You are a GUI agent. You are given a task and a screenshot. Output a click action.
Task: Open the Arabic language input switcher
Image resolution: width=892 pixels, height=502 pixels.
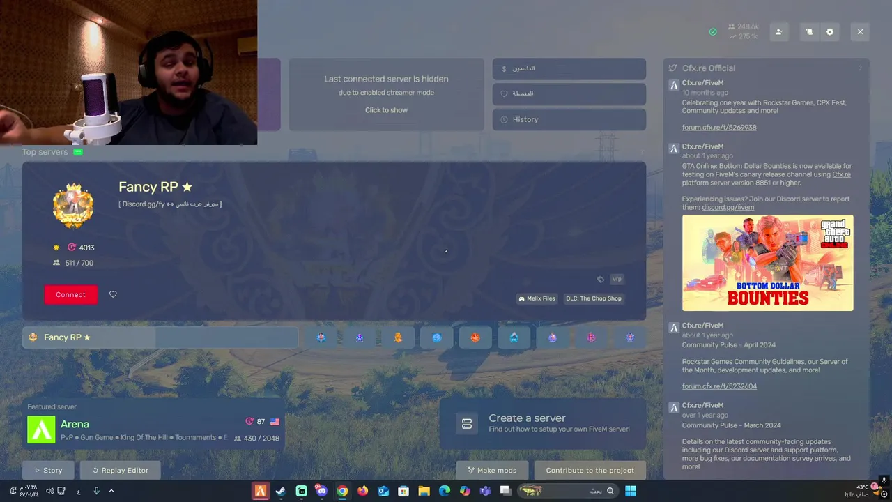point(78,492)
